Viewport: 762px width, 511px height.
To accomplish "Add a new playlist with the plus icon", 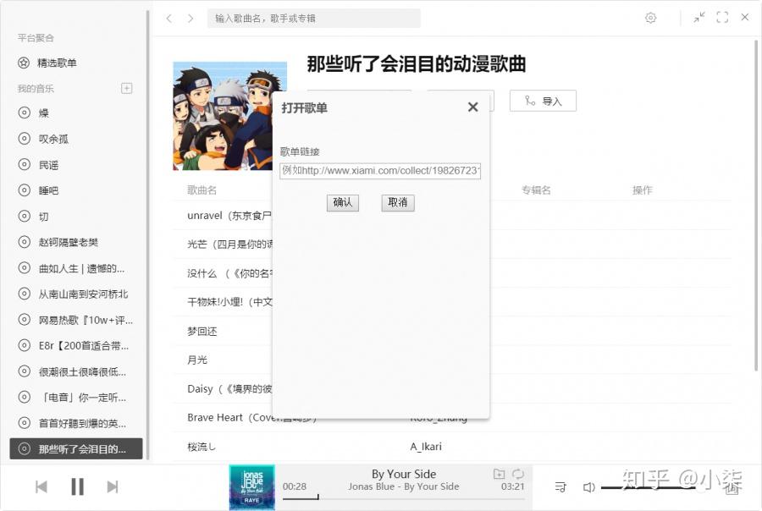I will point(126,88).
